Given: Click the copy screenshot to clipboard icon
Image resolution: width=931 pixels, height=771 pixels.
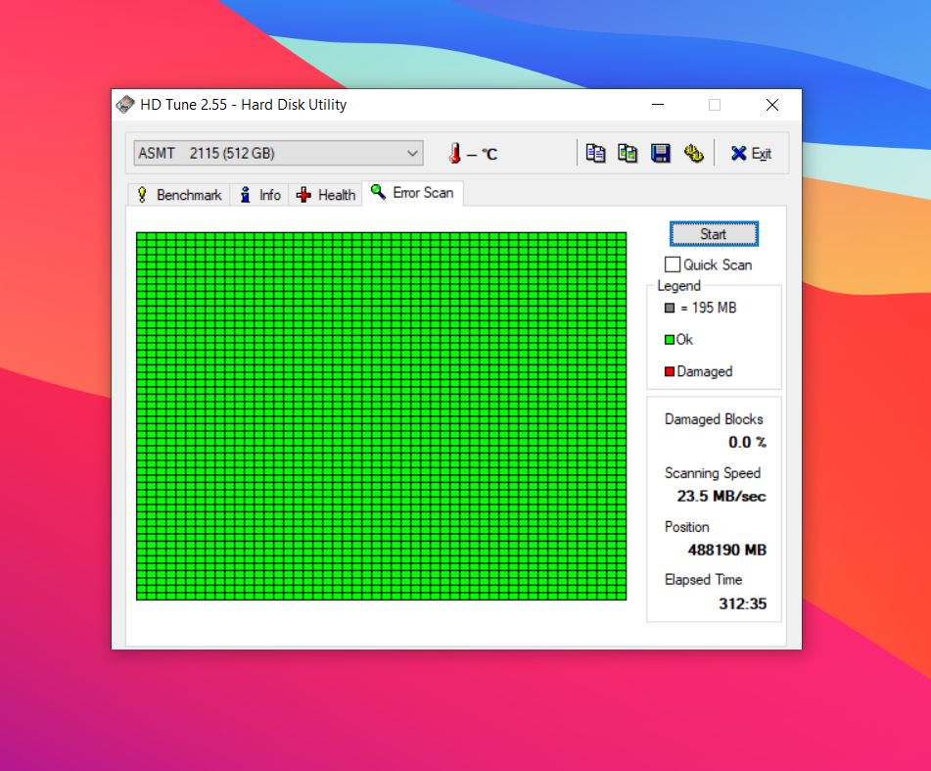Looking at the screenshot, I should click(x=628, y=153).
